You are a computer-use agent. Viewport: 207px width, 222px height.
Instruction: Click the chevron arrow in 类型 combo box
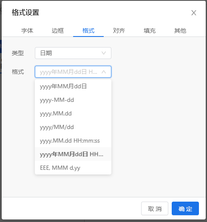[104, 53]
